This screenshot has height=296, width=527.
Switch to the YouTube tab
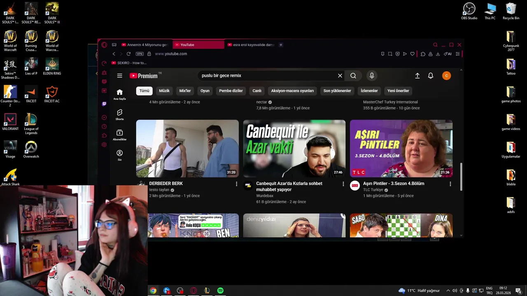(x=198, y=45)
